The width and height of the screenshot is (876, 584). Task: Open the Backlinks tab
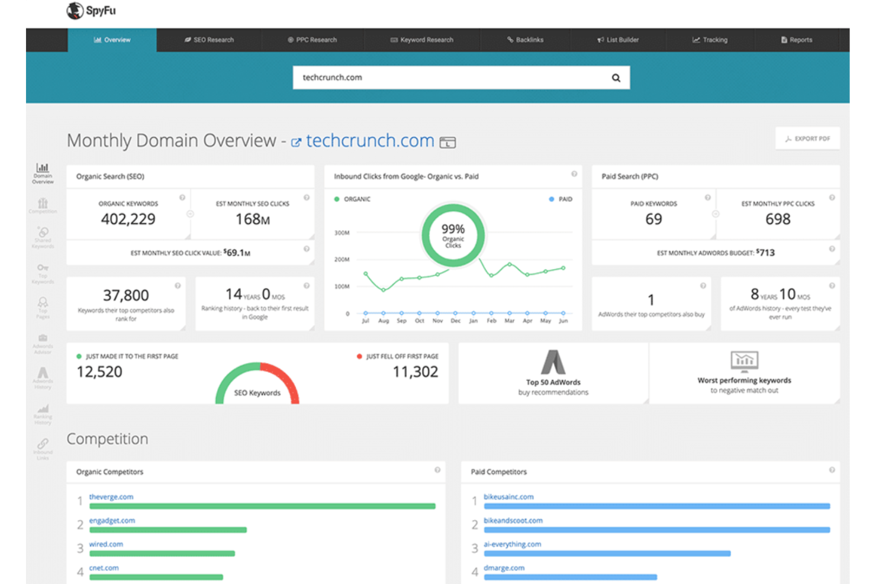(525, 40)
